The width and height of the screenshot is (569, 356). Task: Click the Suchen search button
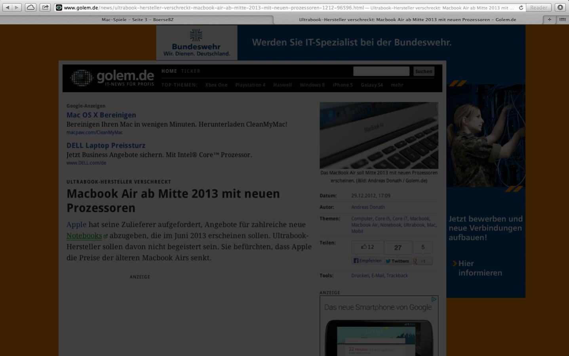click(x=424, y=71)
